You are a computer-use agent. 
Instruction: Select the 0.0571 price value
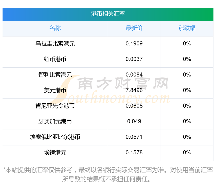pyautogui.click(x=134, y=137)
